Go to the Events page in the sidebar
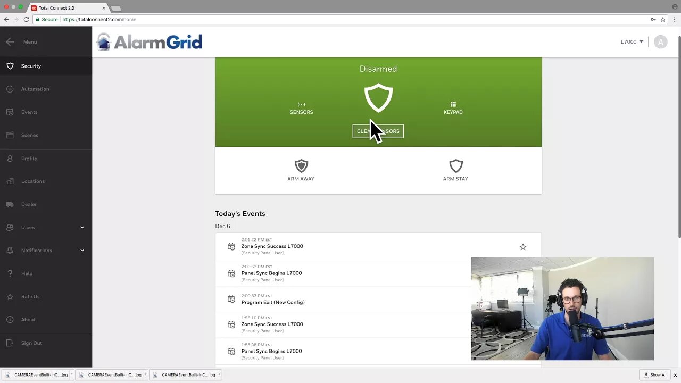Screen dimensions: 681x383 [46, 112]
